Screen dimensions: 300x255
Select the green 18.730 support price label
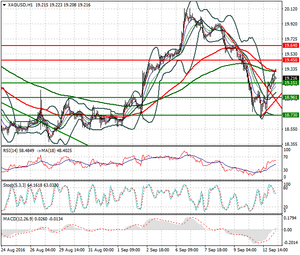point(291,115)
